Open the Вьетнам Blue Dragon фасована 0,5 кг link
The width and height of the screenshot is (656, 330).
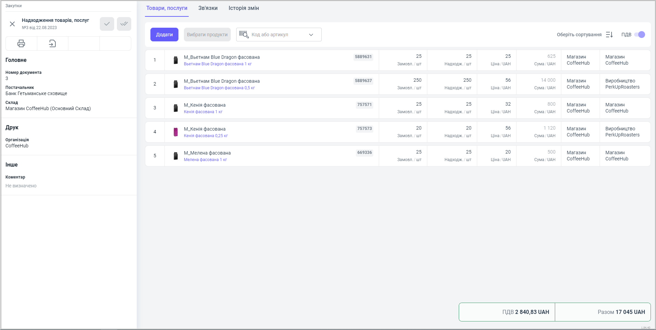coord(219,88)
